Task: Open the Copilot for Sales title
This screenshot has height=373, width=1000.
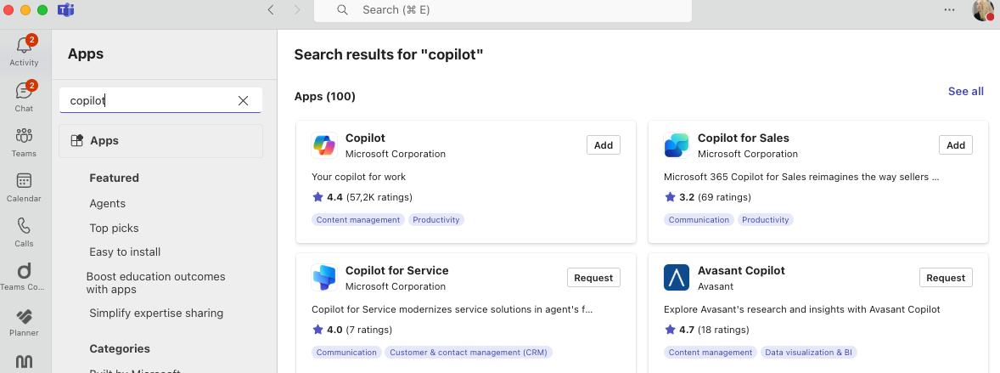Action: coord(744,138)
